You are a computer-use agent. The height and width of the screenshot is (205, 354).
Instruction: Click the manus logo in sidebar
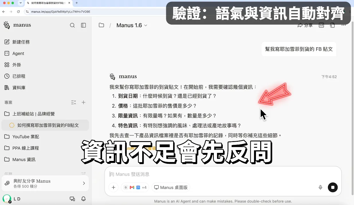click(17, 25)
